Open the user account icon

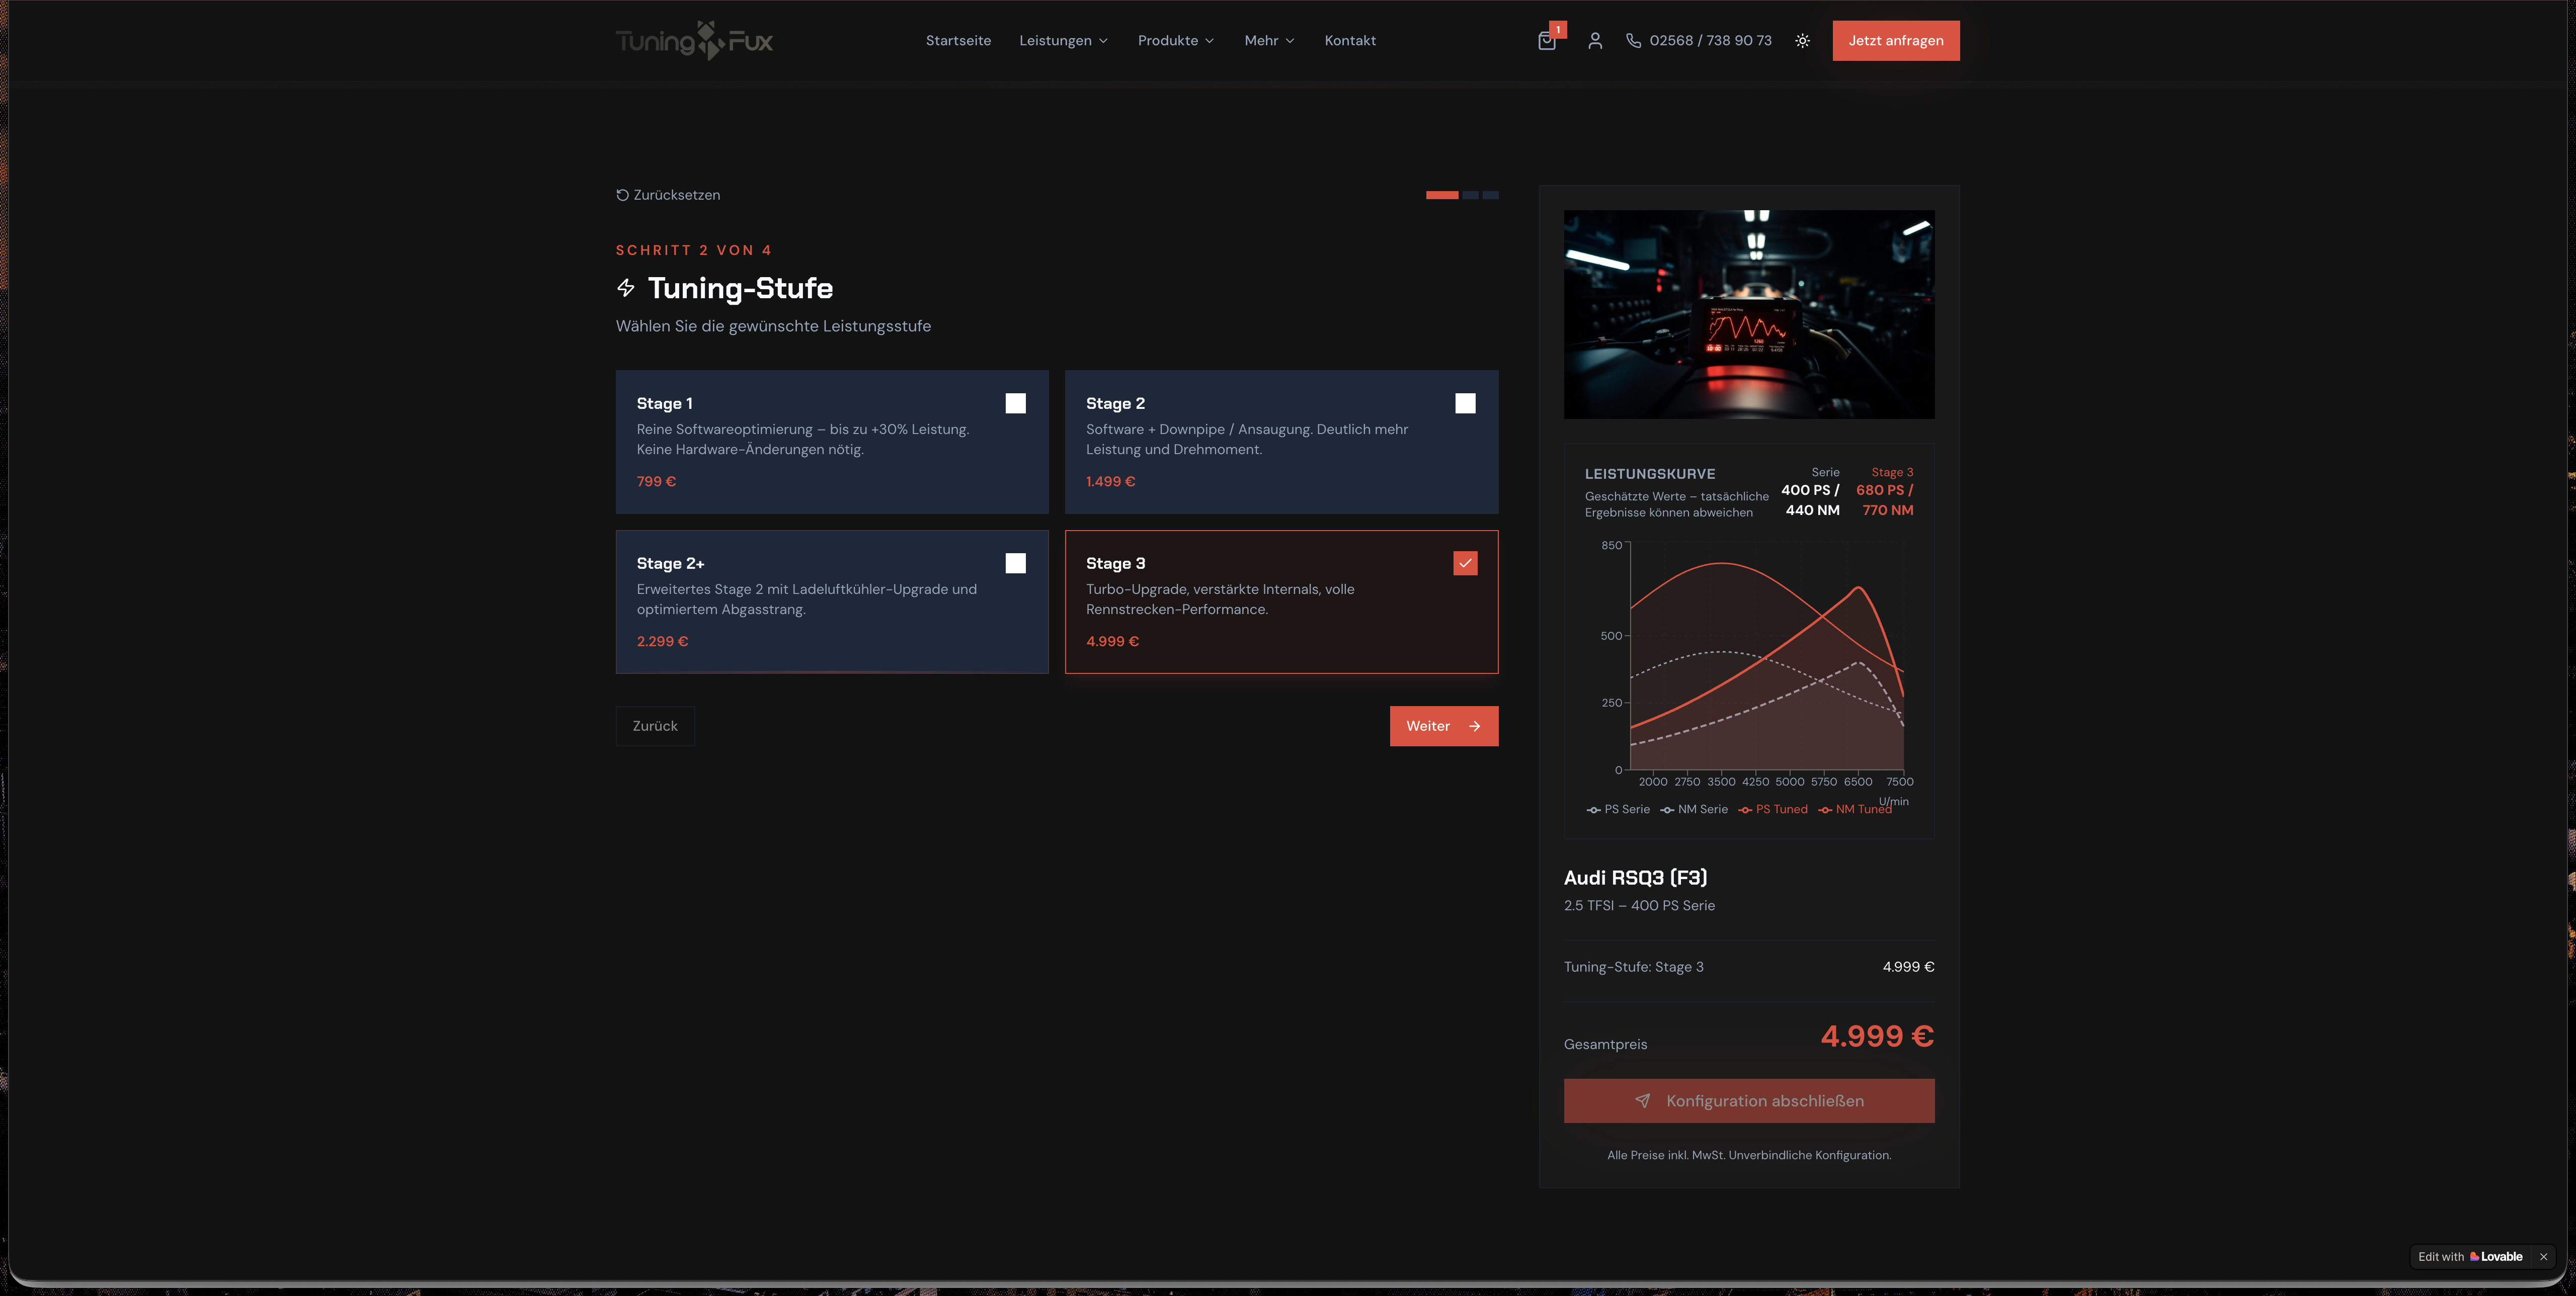click(1595, 41)
